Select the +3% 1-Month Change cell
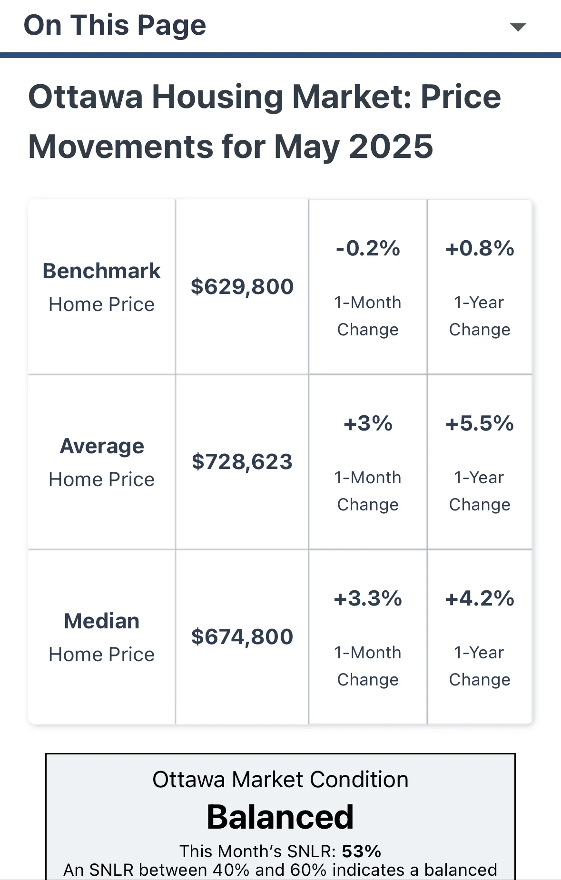This screenshot has height=880, width=561. pyautogui.click(x=368, y=462)
